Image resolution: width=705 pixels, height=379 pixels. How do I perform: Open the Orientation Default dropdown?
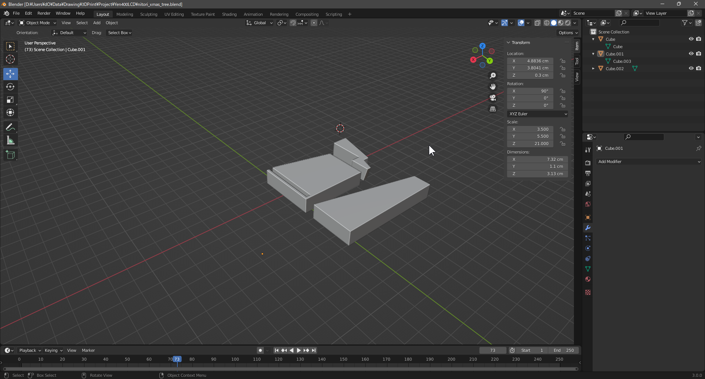click(x=69, y=33)
